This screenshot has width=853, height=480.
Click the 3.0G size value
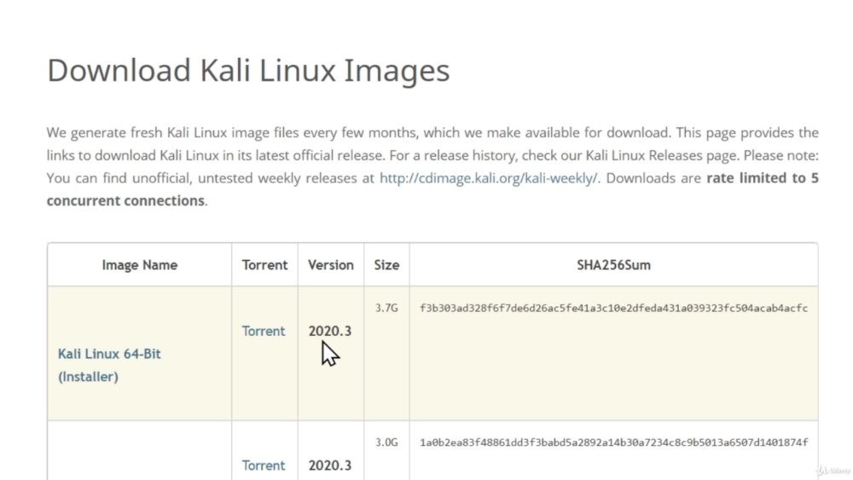(386, 442)
